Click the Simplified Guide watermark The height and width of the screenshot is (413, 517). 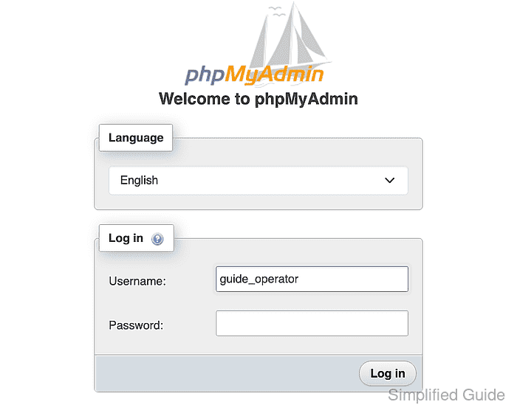point(446,395)
